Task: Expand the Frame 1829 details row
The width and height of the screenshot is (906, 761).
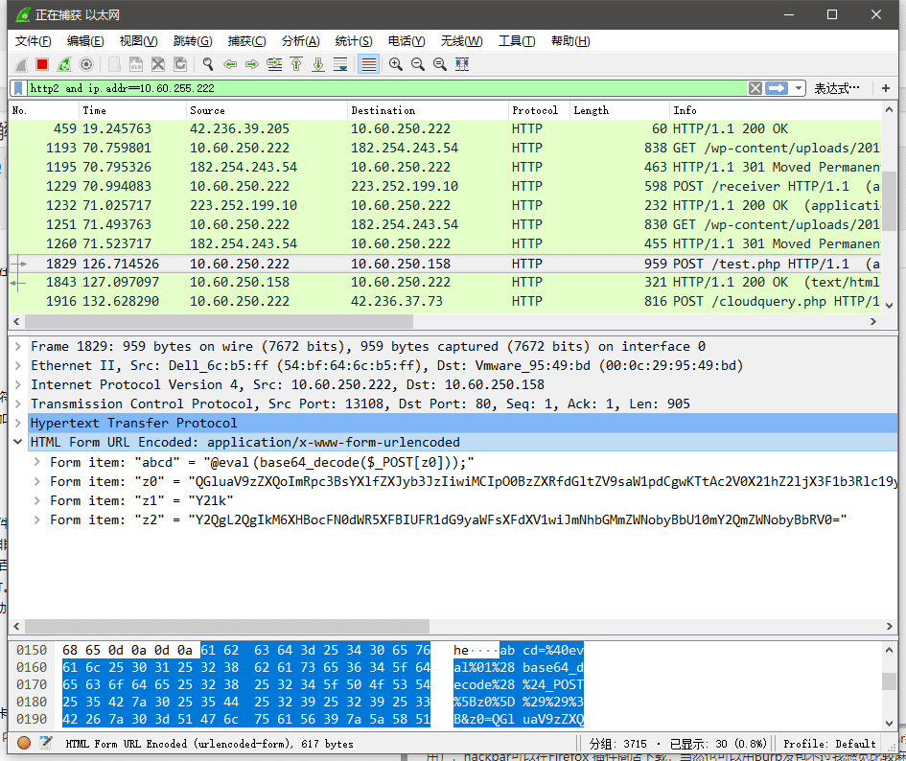Action: pyautogui.click(x=18, y=347)
